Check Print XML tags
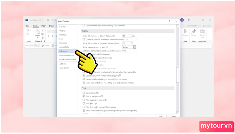 click(x=84, y=103)
